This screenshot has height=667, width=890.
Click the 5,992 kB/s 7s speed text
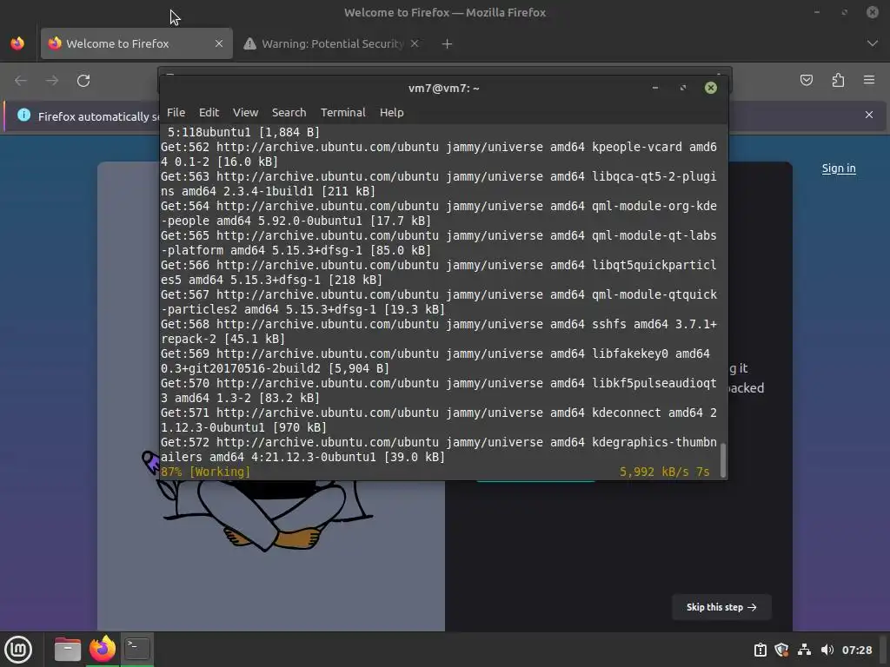tap(665, 472)
